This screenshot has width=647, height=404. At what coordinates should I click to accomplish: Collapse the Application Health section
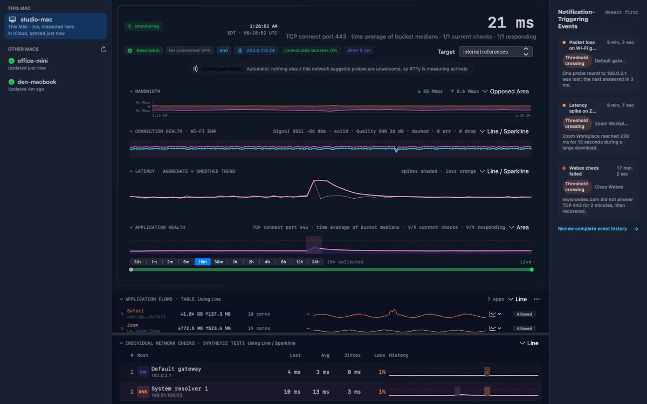(131, 227)
